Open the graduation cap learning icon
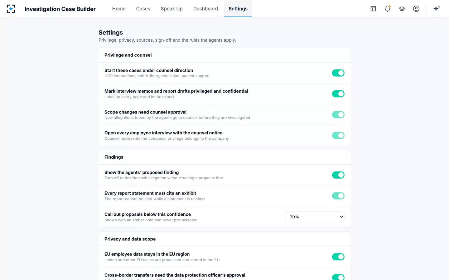Viewport: 449px width, 280px height. [x=402, y=9]
